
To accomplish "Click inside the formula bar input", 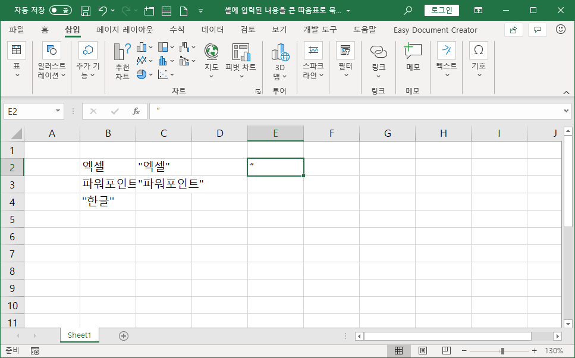I will point(356,111).
